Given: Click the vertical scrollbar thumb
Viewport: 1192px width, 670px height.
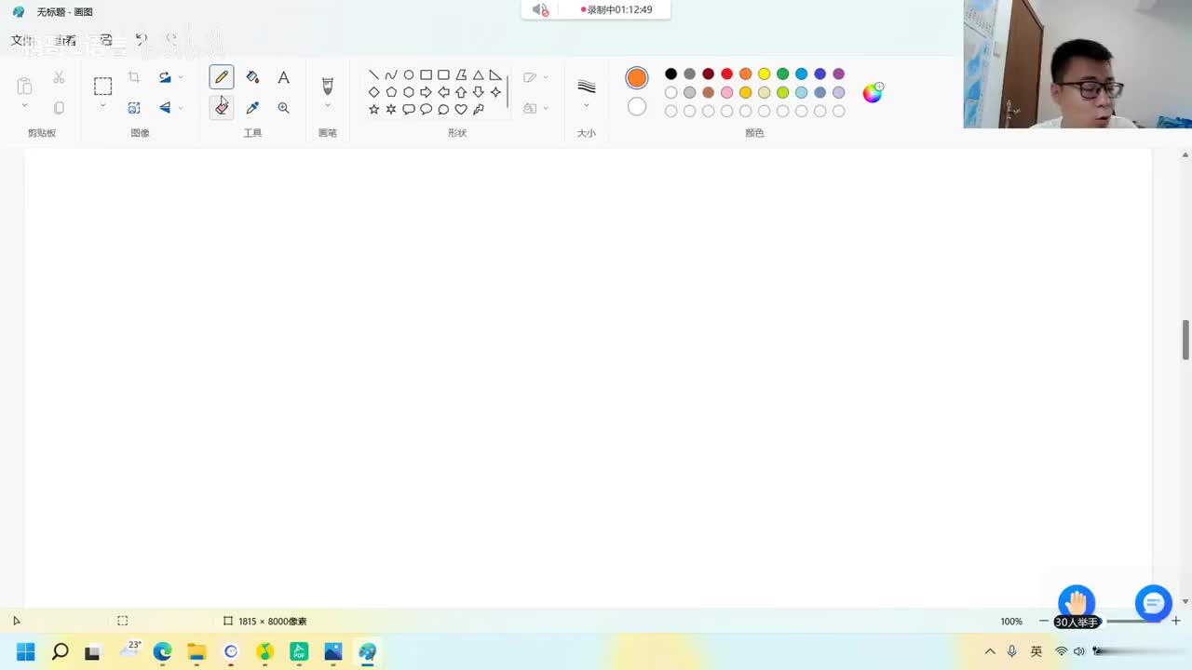Looking at the screenshot, I should click(x=1185, y=340).
